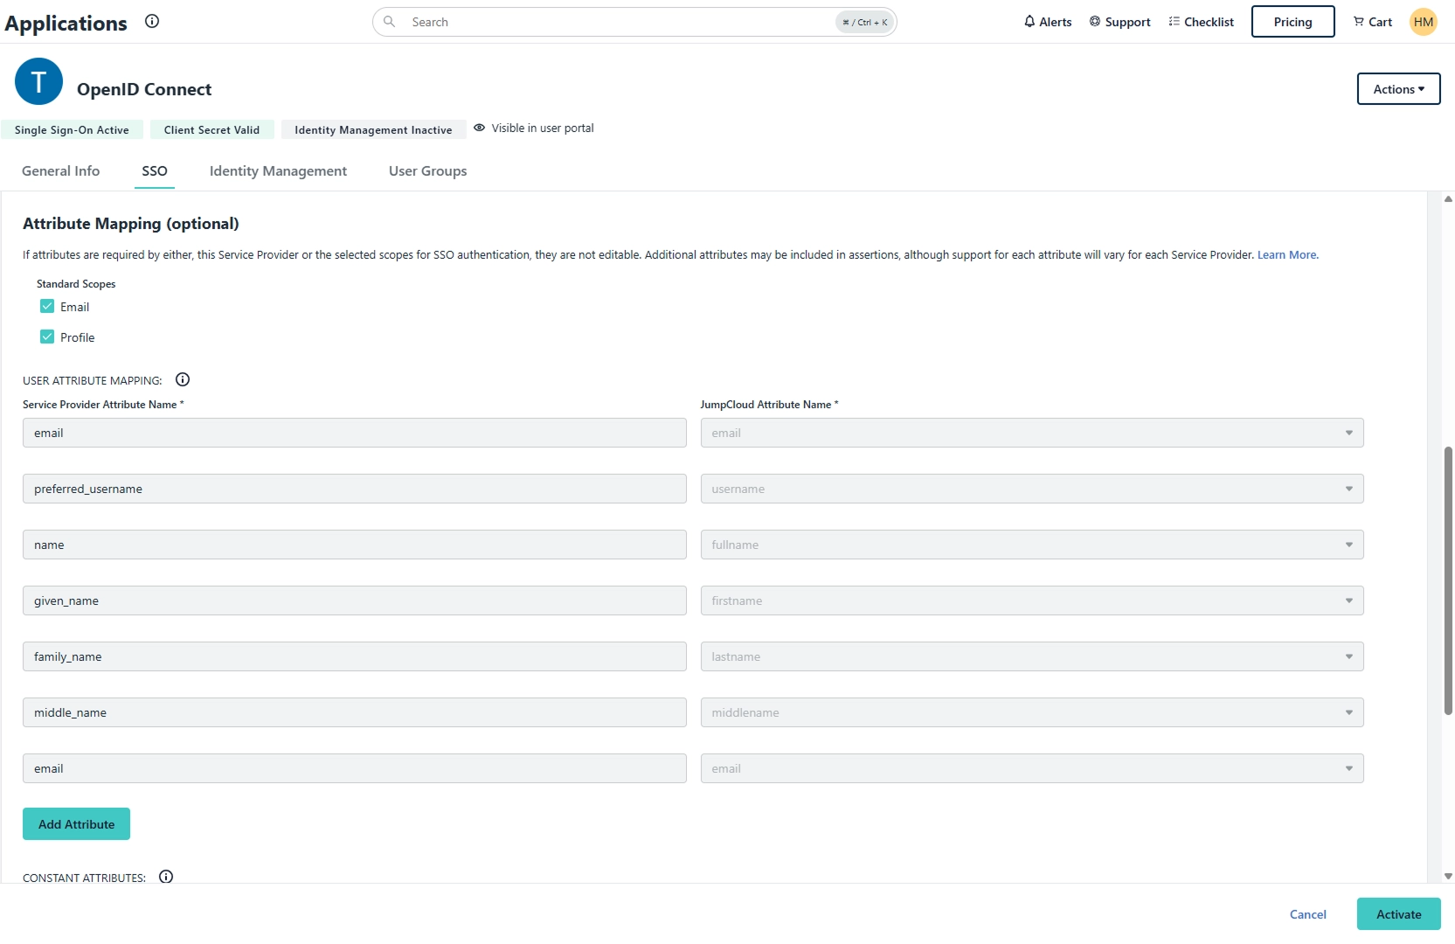1455x944 pixels.
Task: Open the onboarding Checklist
Action: coord(1201,22)
